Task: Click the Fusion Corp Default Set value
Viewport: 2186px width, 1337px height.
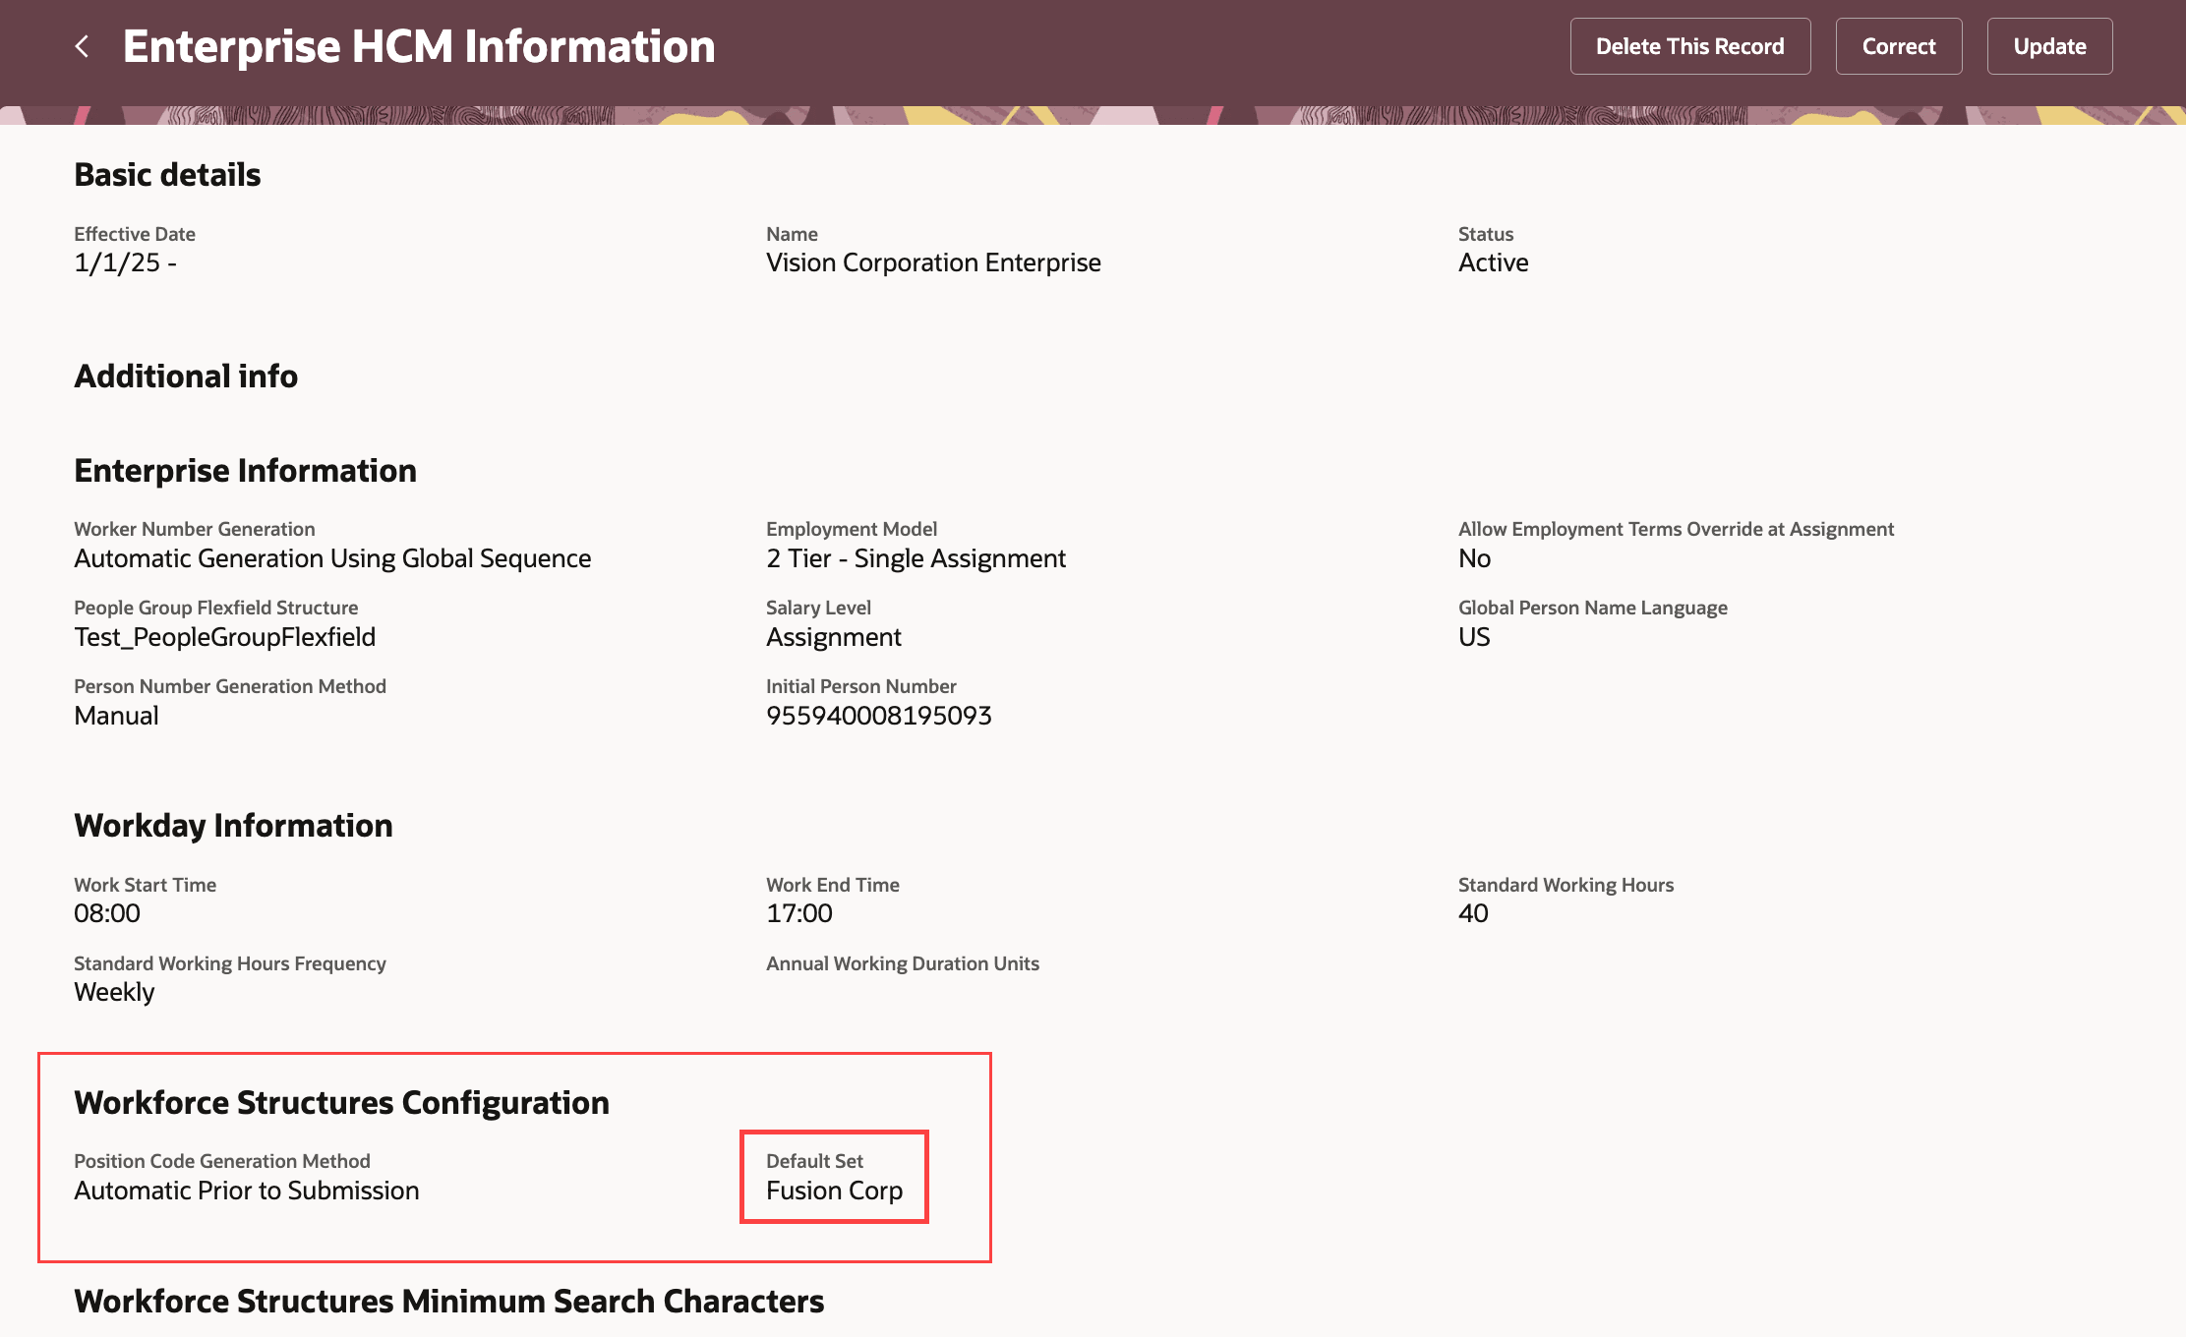Action: pos(834,1191)
